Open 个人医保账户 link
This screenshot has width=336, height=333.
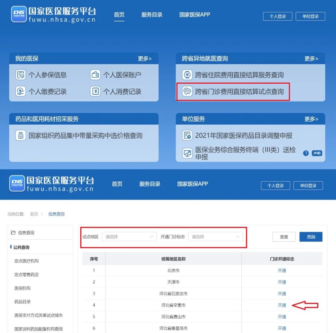pos(122,75)
